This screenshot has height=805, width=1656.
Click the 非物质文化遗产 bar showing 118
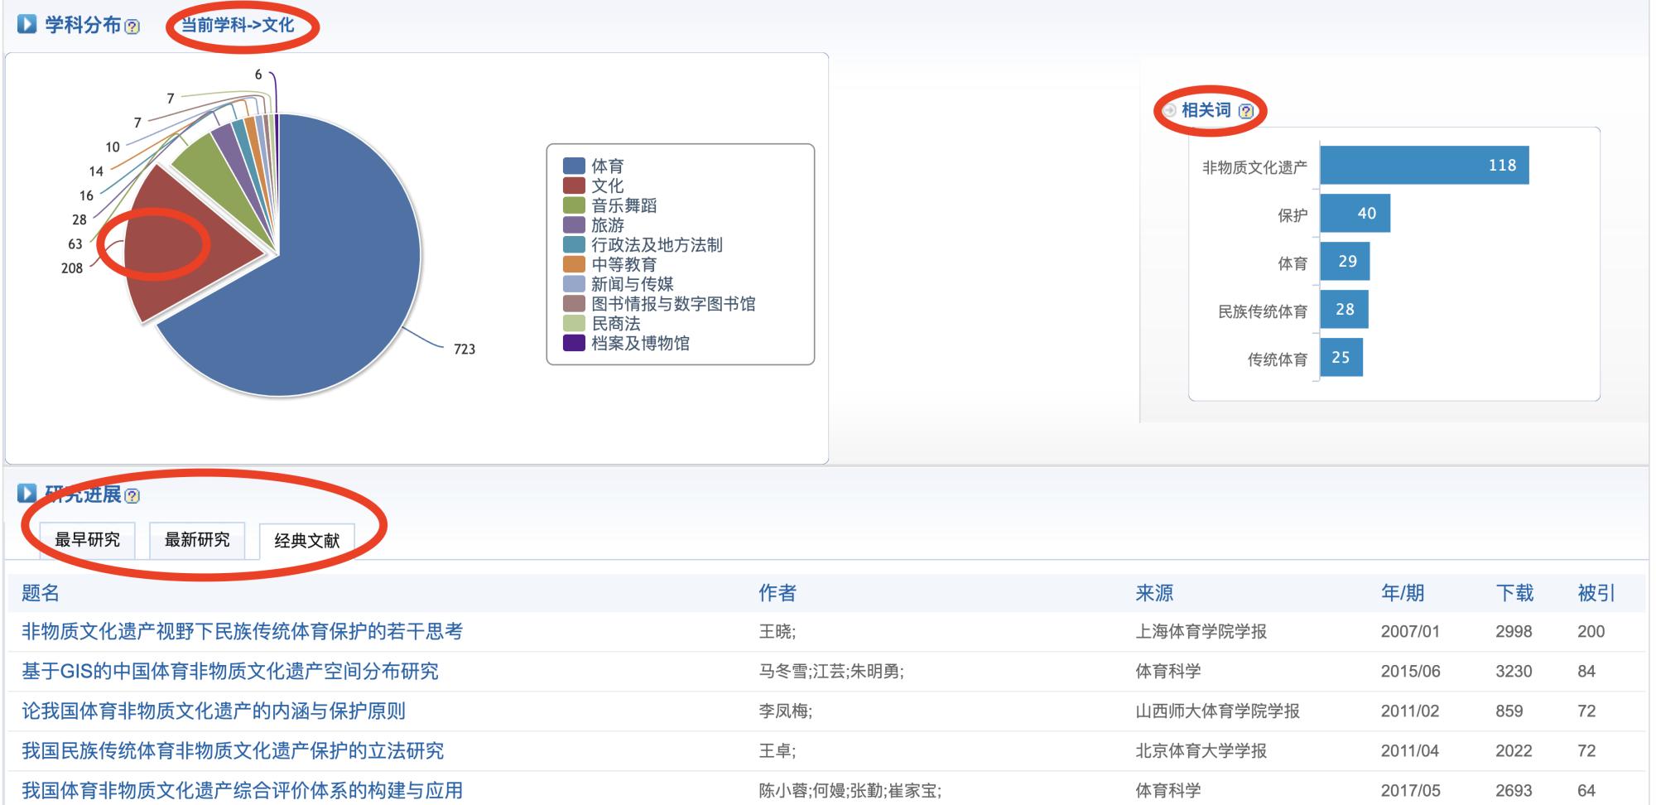click(x=1423, y=166)
